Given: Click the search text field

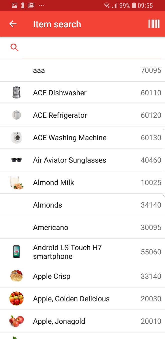Looking at the screenshot, I should (x=91, y=48).
